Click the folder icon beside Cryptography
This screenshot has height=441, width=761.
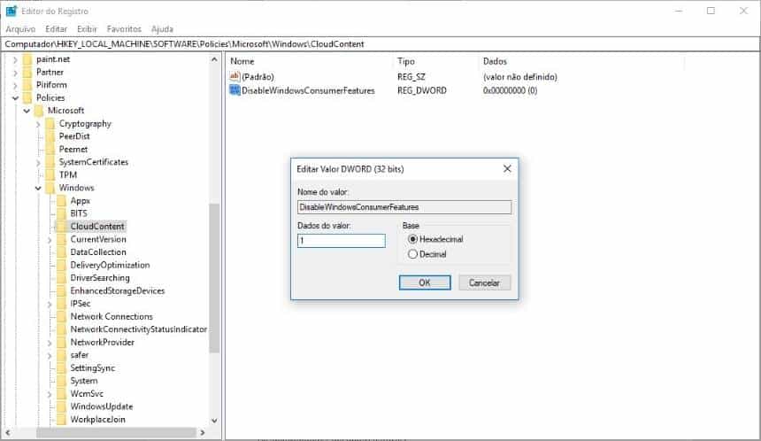[50, 124]
